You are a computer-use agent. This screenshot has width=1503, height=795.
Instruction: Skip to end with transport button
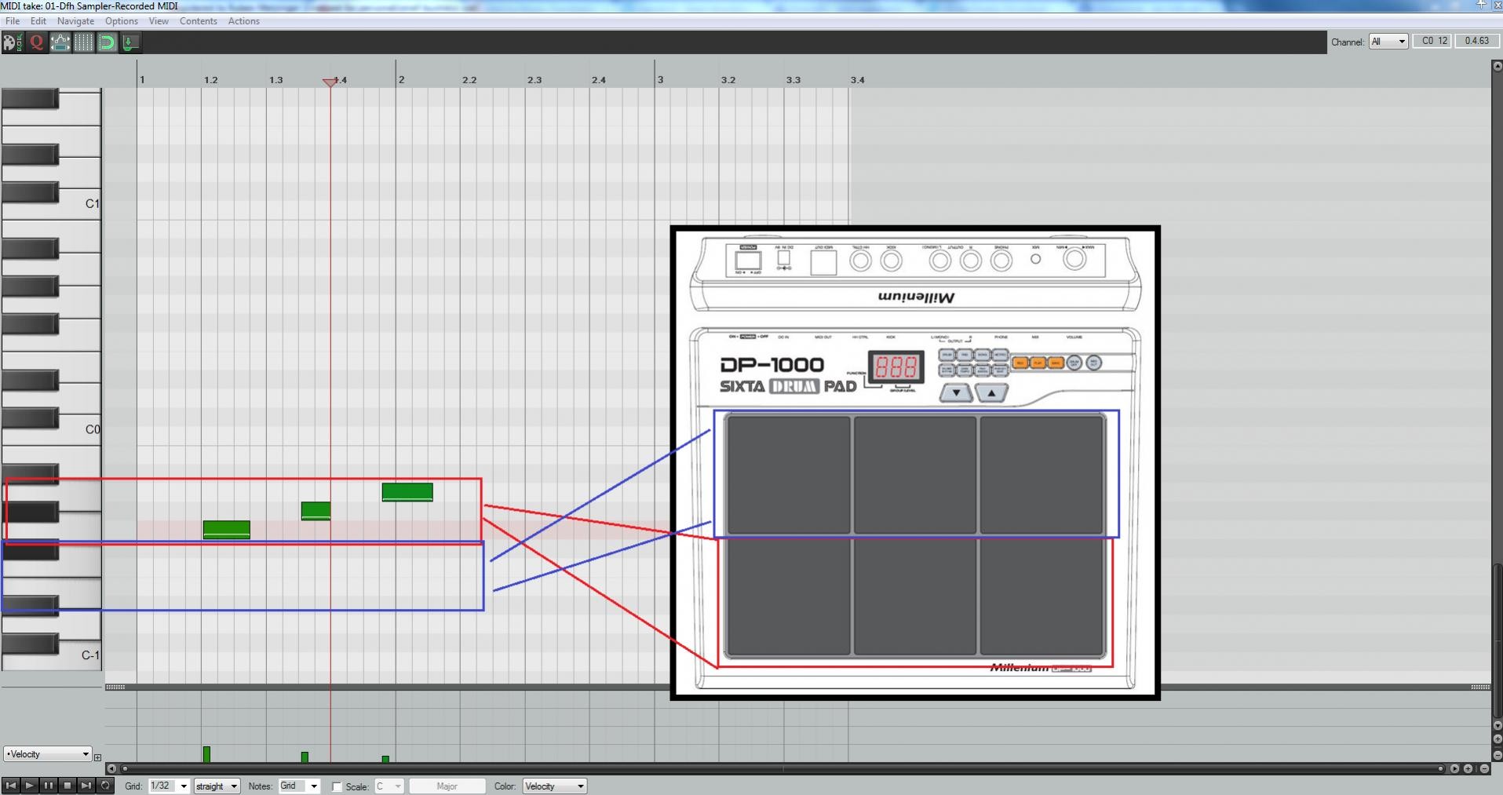point(86,785)
